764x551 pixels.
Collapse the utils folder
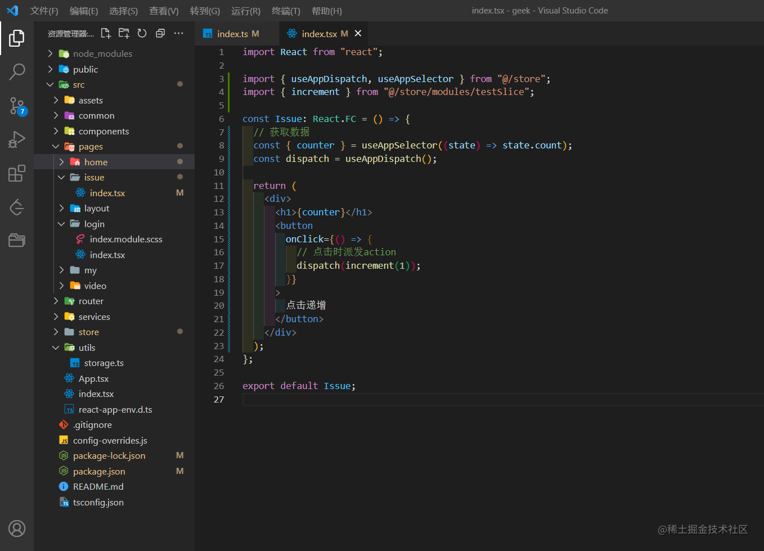(87, 347)
